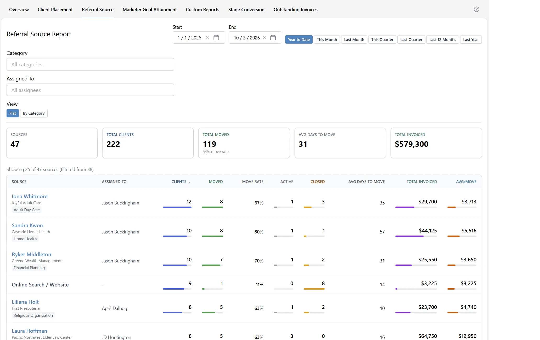Open the Outstanding Invoices tab
Viewport: 540px width, 340px height.
pyautogui.click(x=295, y=10)
